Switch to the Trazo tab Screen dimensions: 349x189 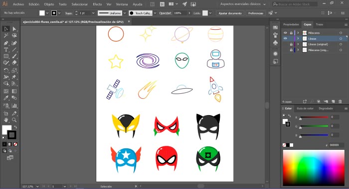(320, 24)
